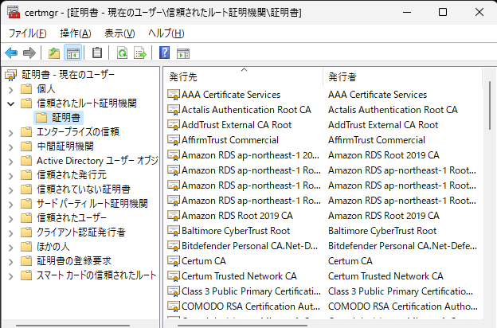497x328 pixels.
Task: Open the 操作(A) menu
Action: point(76,33)
